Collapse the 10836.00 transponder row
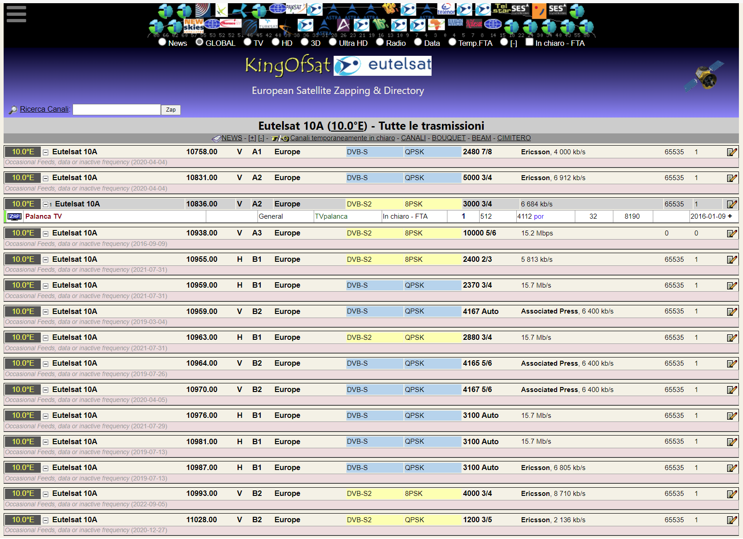743x539 pixels. (x=46, y=204)
